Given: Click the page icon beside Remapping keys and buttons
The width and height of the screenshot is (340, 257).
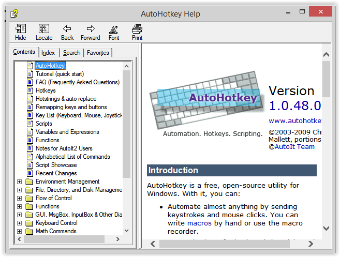Looking at the screenshot, I should click(x=30, y=107).
